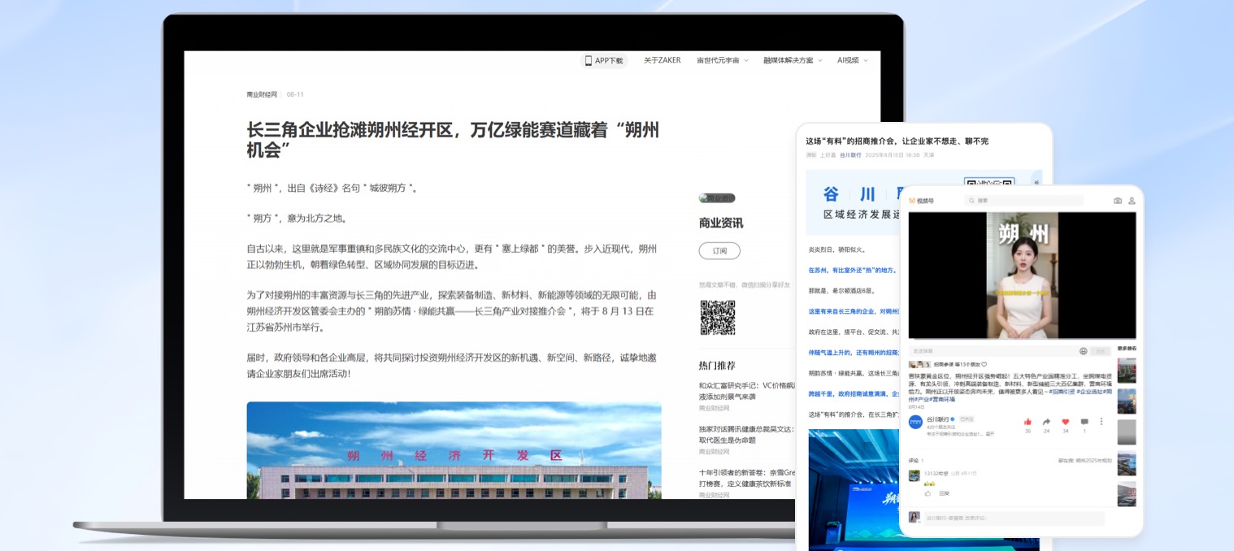Toggle the 已关注 follow state for 谷川联行
Screen dimensions: 1234x551
(967, 420)
